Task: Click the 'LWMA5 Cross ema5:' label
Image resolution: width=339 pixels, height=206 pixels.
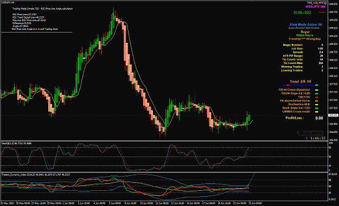Action: click(296, 112)
